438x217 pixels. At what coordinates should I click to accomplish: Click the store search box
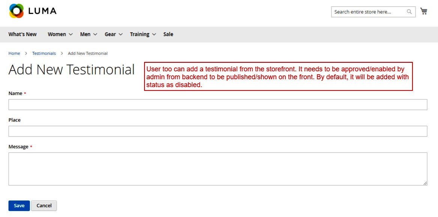[368, 12]
